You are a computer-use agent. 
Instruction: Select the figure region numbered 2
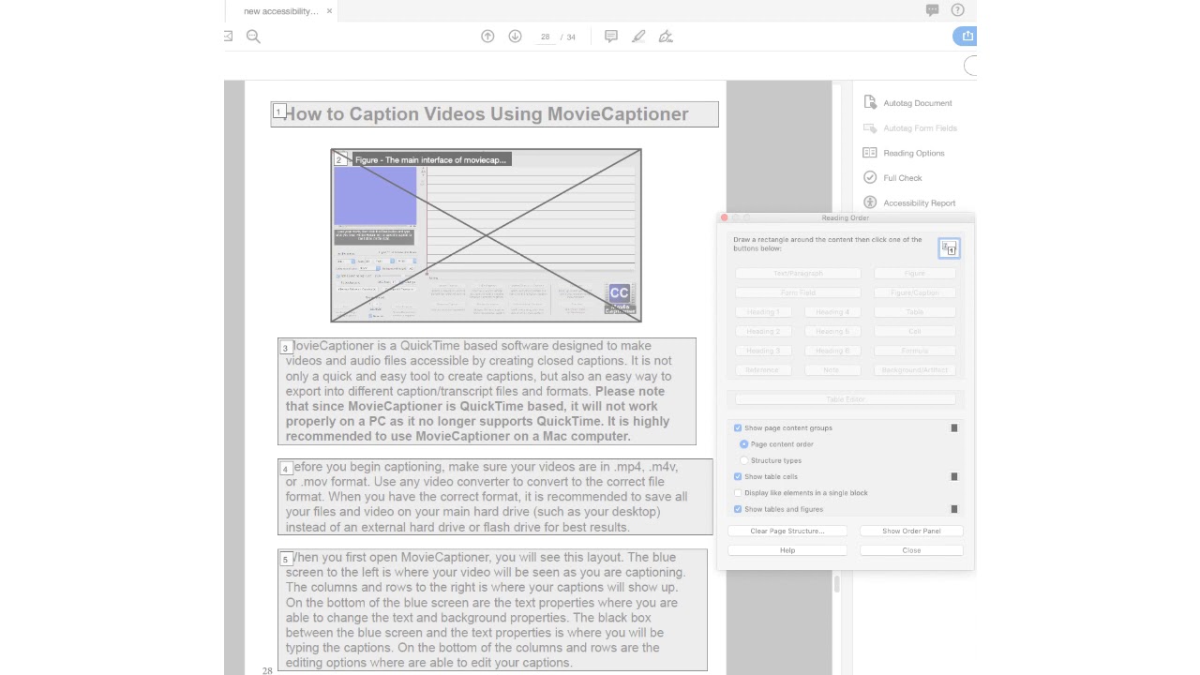[x=486, y=235]
